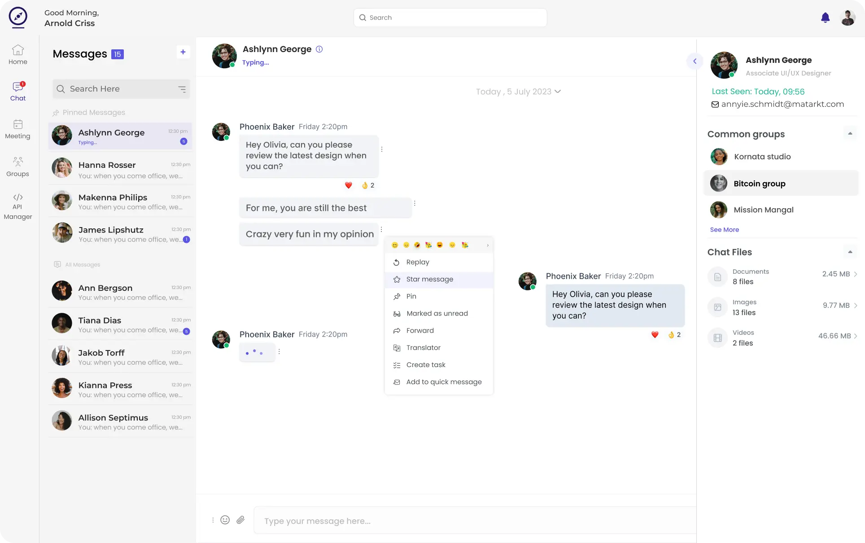Click the plus icon to start a new message
Screen dimensions: 865x543
(183, 52)
